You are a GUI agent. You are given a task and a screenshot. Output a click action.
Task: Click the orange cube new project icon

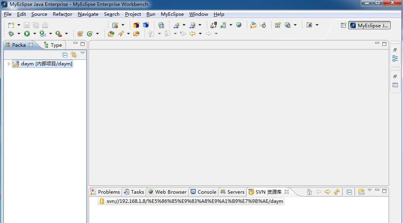136,25
